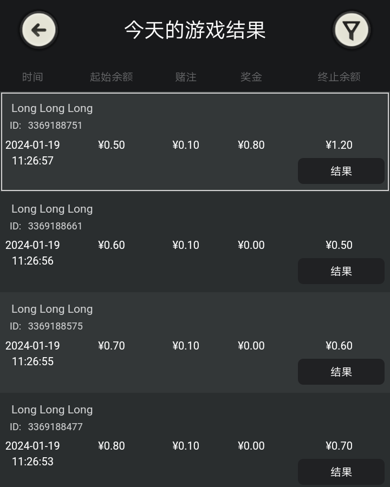This screenshot has height=487, width=390.
Task: Click the 起始余额 column header
Action: (x=111, y=77)
